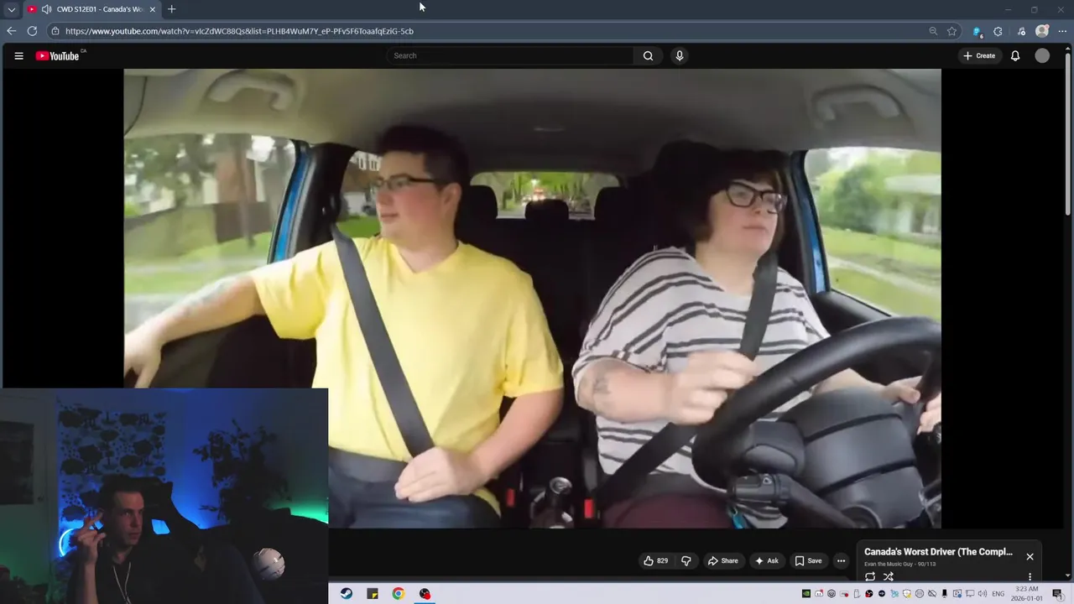Click the magnifier search button

coord(648,56)
